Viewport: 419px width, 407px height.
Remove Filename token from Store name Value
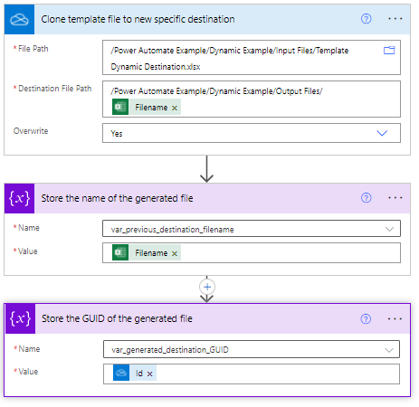pos(175,253)
